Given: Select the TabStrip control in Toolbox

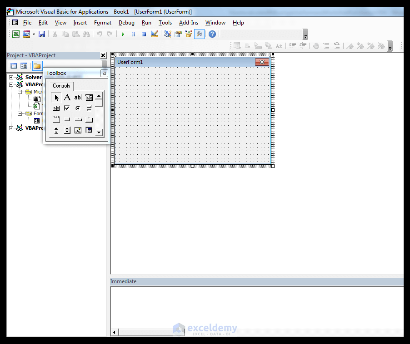Looking at the screenshot, I should 78,119.
